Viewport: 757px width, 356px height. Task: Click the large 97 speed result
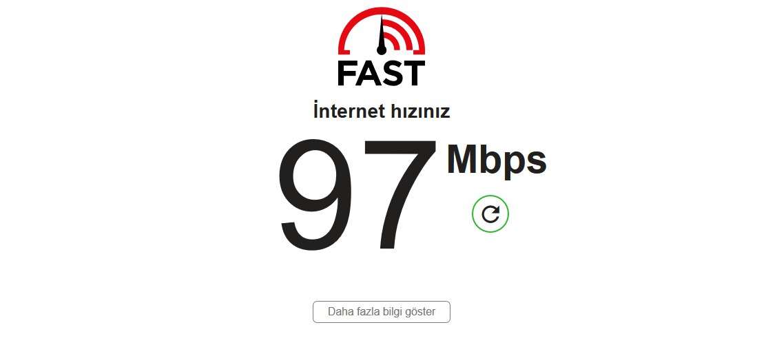[357, 194]
